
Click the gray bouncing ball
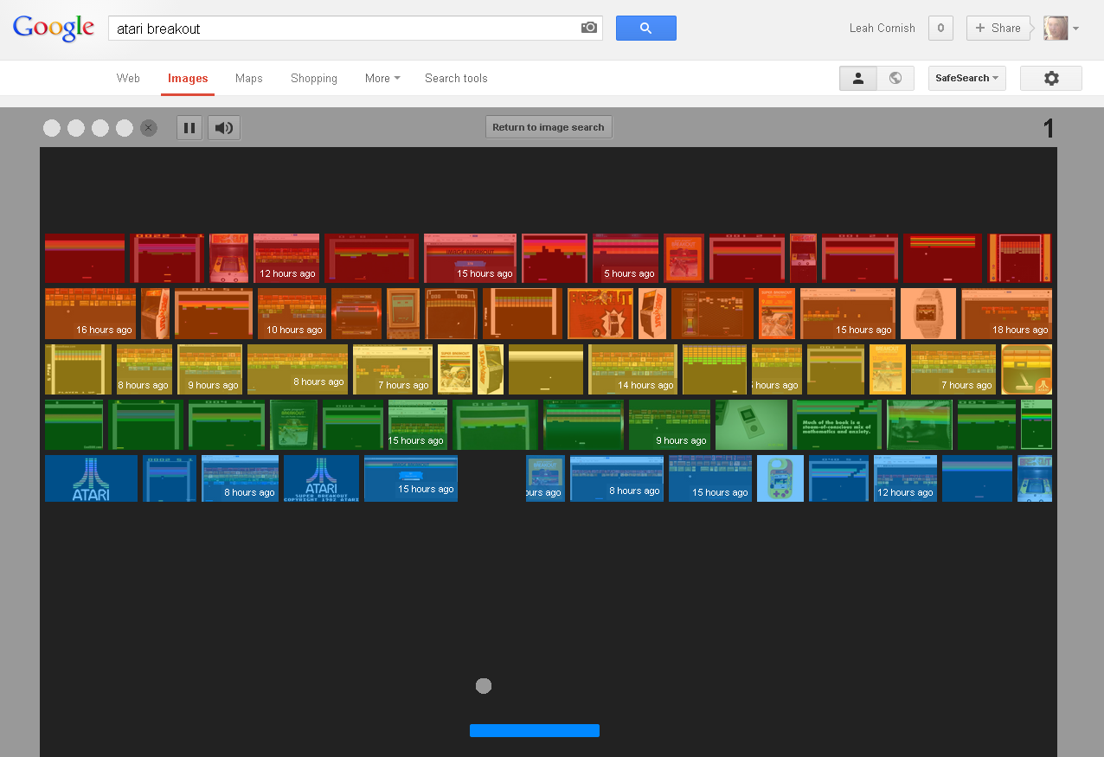click(484, 686)
